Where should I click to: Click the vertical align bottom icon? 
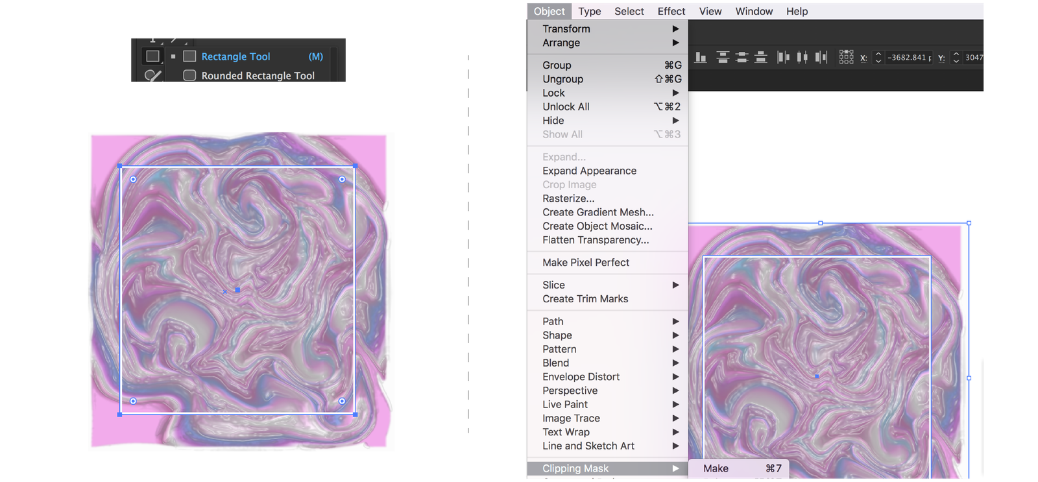(x=761, y=57)
